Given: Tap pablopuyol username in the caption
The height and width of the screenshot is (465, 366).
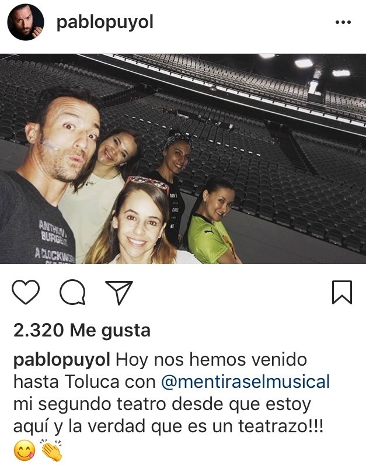Looking at the screenshot, I should (x=62, y=360).
